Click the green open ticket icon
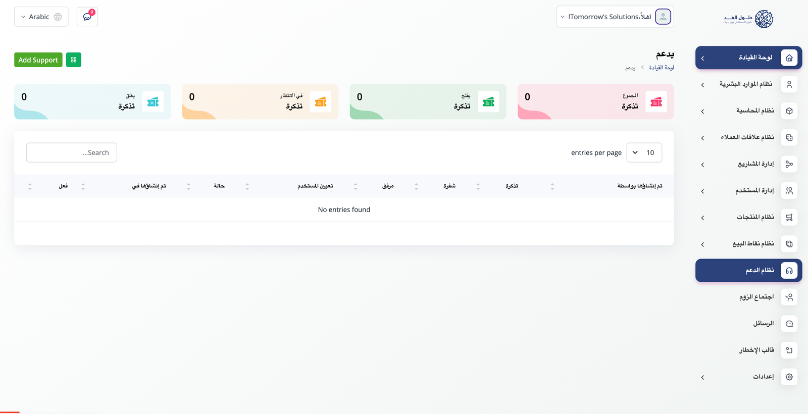Screen dimensions: 808x414 pos(488,102)
